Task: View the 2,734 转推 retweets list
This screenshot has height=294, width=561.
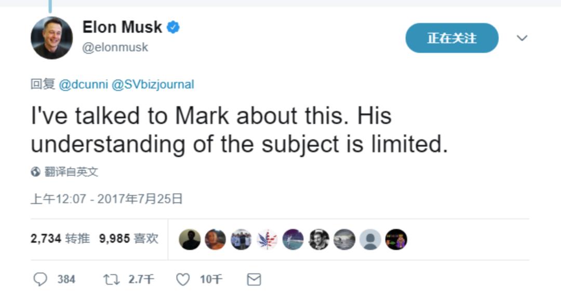Action: pos(60,239)
